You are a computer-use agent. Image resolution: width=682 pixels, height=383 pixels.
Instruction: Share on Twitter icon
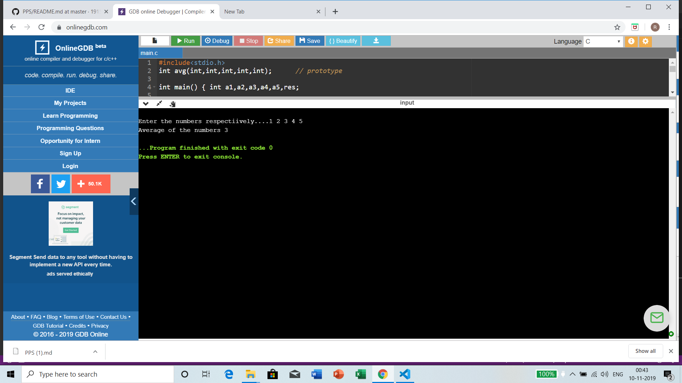click(61, 184)
